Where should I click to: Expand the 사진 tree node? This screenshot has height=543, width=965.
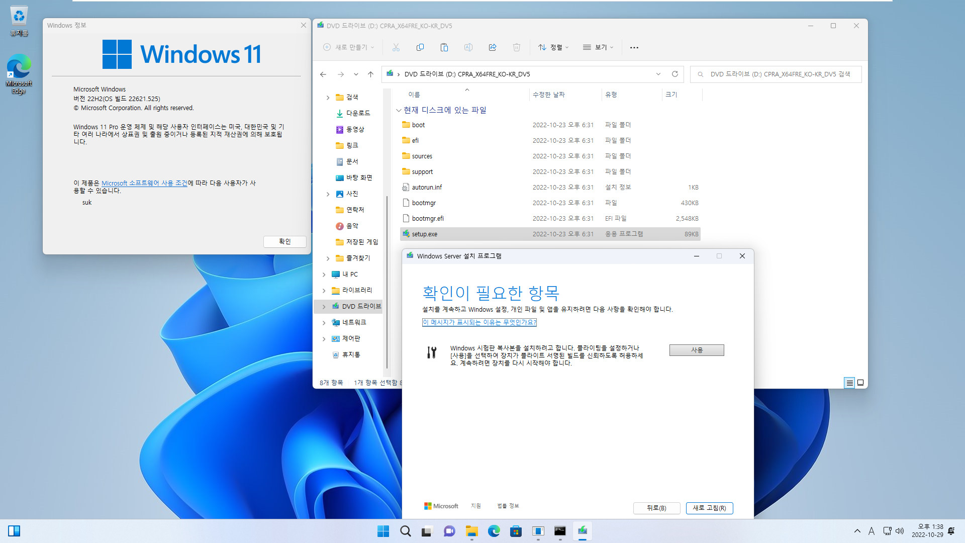tap(328, 194)
